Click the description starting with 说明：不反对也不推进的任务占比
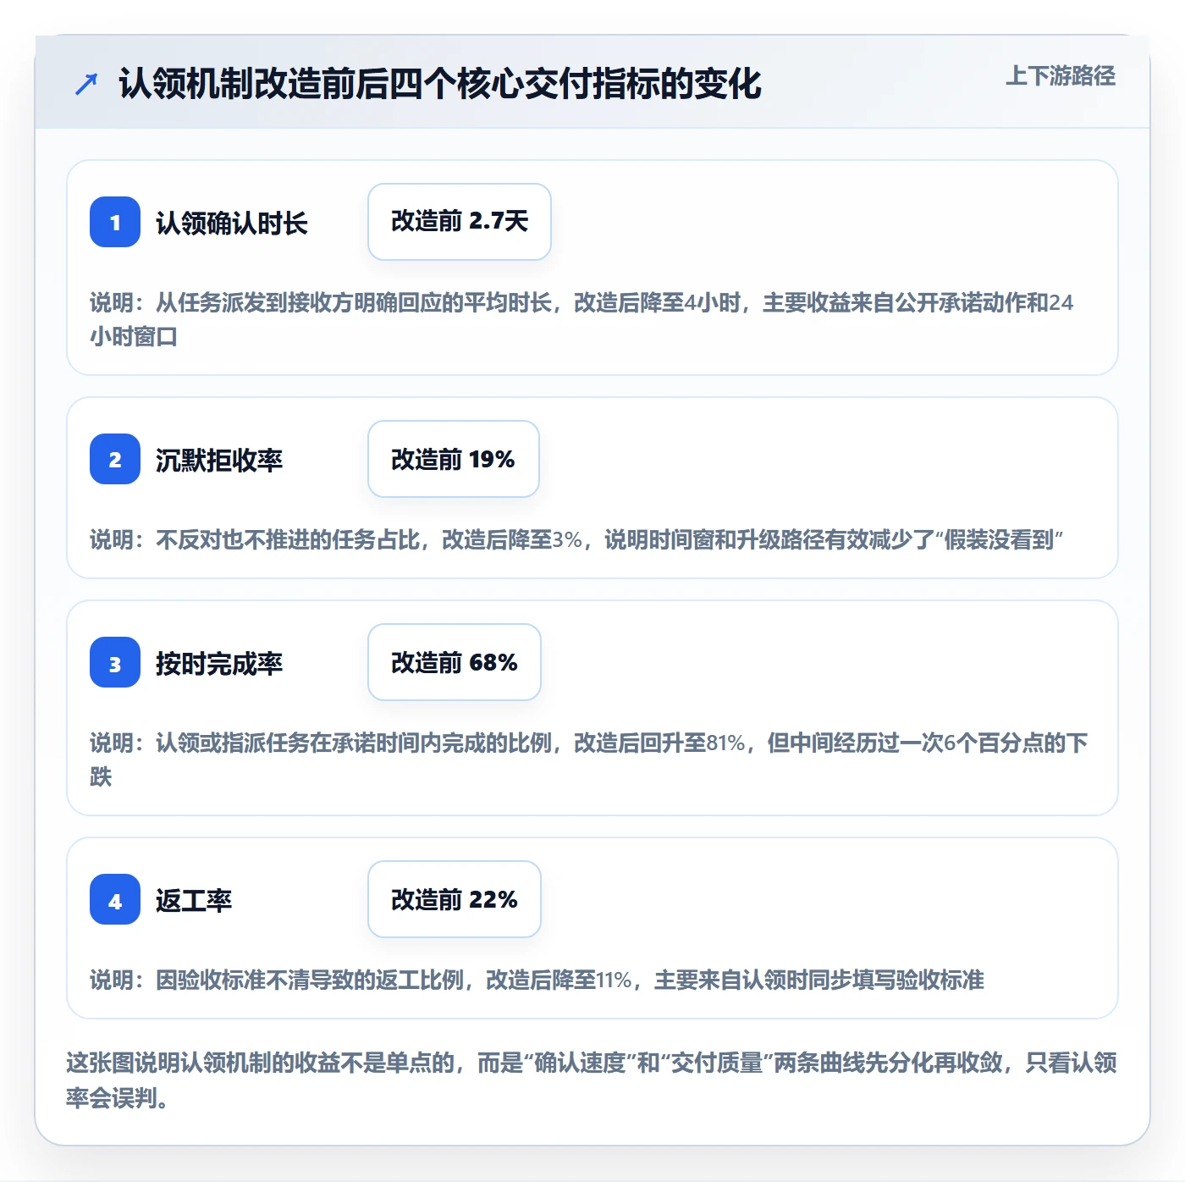1185x1182 pixels. pos(576,539)
